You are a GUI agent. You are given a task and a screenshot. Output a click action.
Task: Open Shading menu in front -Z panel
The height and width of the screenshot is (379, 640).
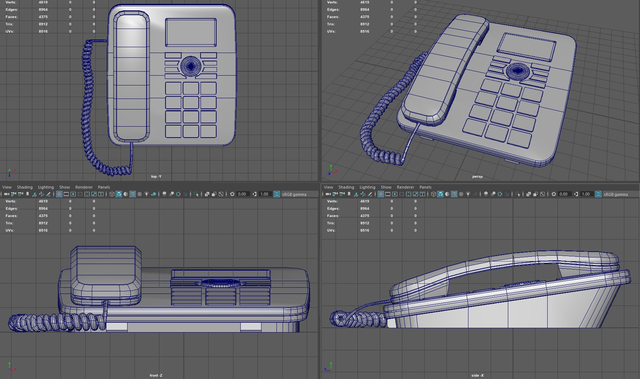25,187
